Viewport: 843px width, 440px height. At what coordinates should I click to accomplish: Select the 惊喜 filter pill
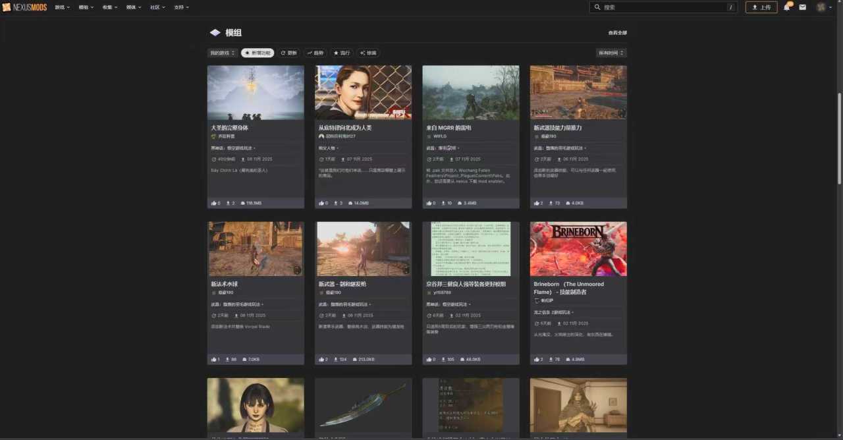pos(368,53)
